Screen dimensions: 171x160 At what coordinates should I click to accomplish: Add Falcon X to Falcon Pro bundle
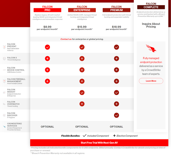(47, 58)
